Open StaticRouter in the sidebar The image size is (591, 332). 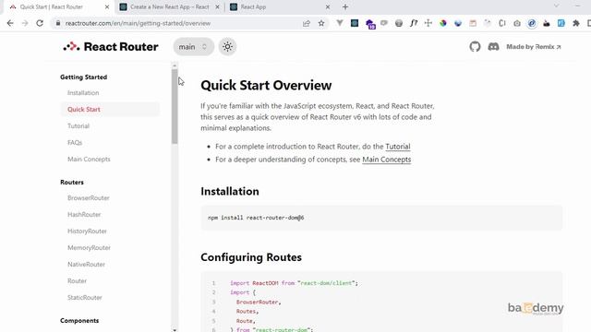[x=85, y=297]
